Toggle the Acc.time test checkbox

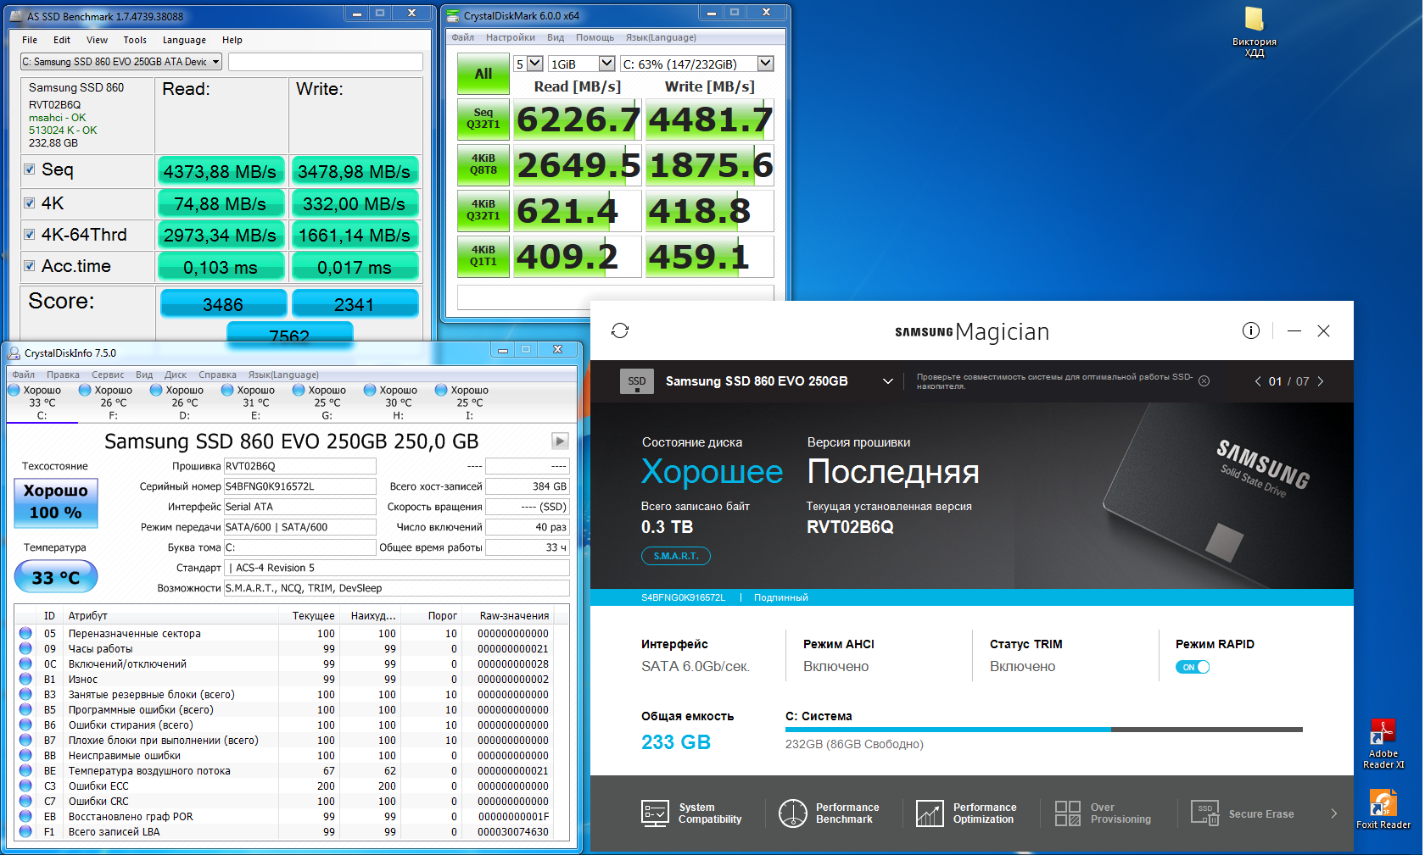click(x=30, y=266)
